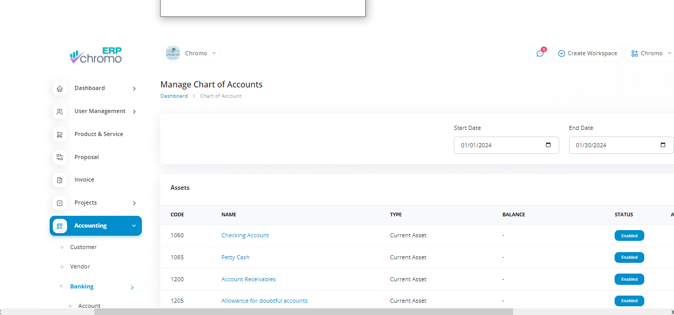
Task: Toggle Enabled status for Checking Account
Action: click(629, 236)
